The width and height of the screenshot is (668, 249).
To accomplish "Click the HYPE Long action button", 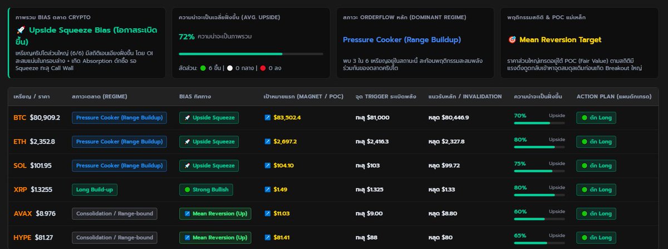I will tap(596, 237).
